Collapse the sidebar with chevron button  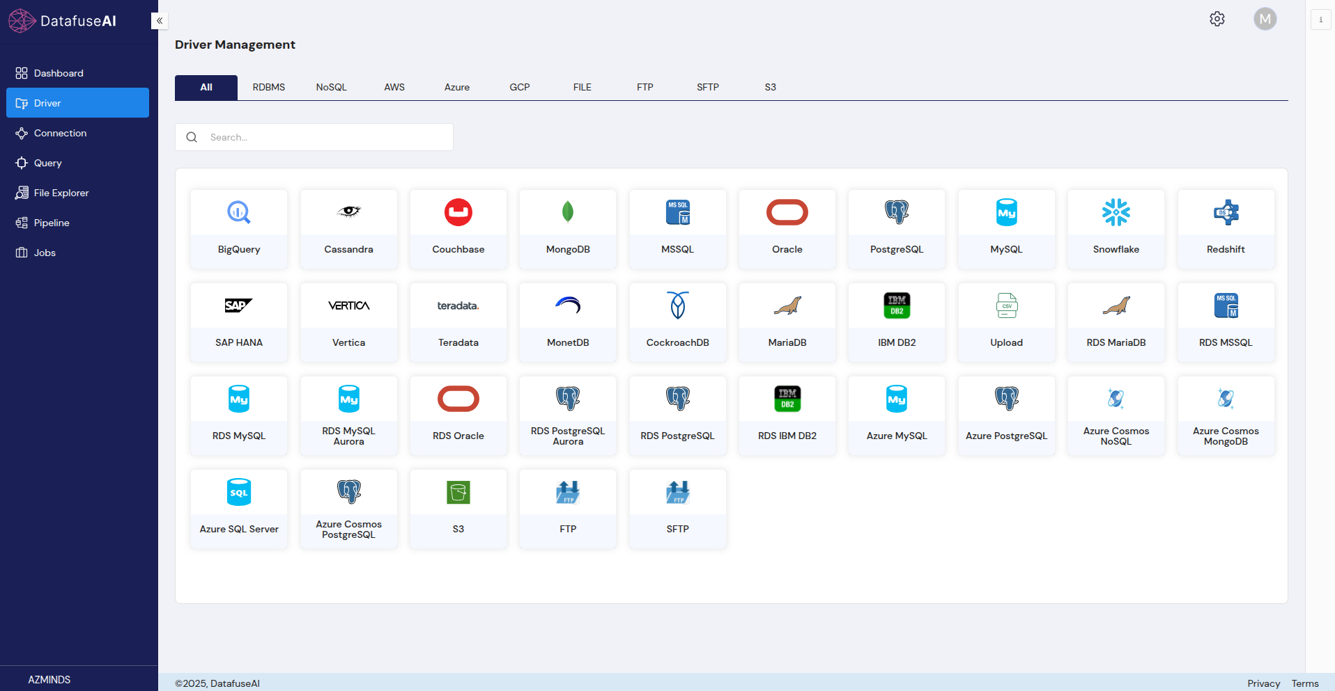click(x=160, y=21)
